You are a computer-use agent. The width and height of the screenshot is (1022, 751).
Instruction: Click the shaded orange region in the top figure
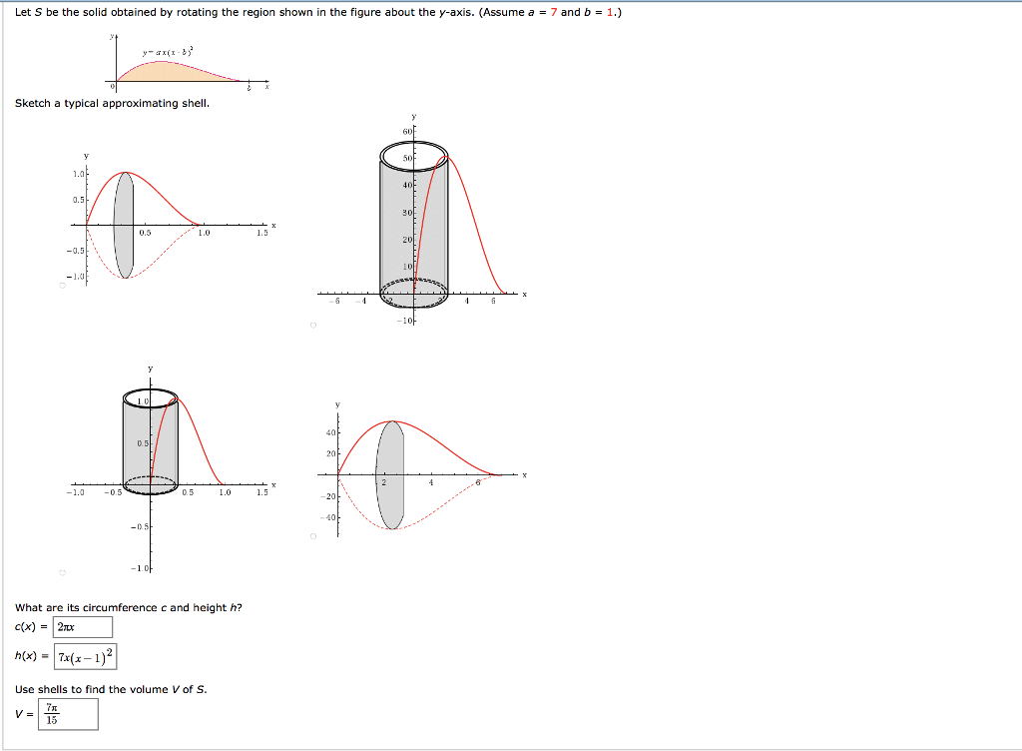tap(160, 72)
